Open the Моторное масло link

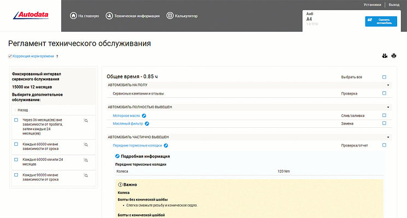[x=126, y=116]
